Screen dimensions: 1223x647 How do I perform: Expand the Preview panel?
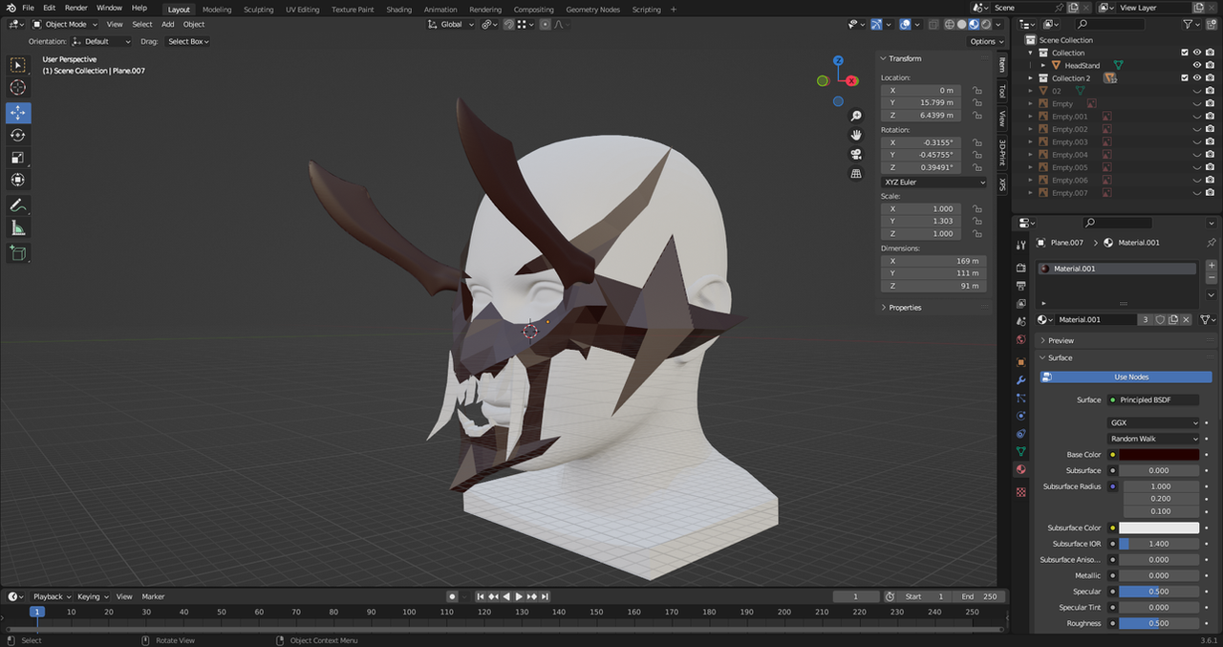click(x=1061, y=340)
